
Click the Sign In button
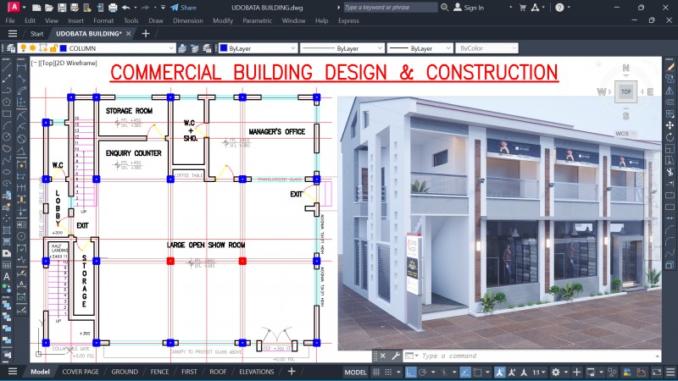469,8
